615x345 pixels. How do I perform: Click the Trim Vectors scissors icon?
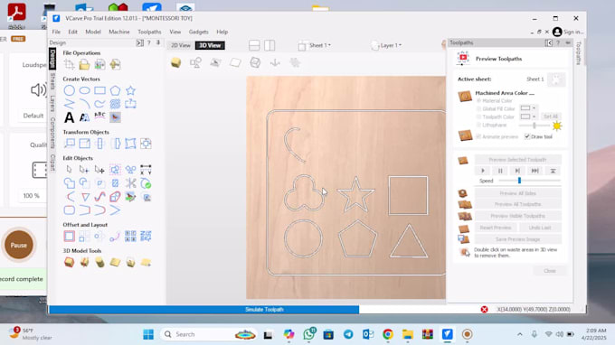point(130,182)
